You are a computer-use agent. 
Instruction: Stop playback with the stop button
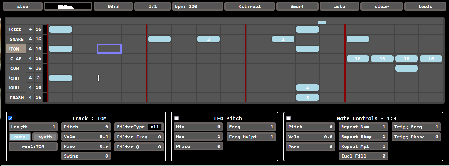[x=22, y=6]
